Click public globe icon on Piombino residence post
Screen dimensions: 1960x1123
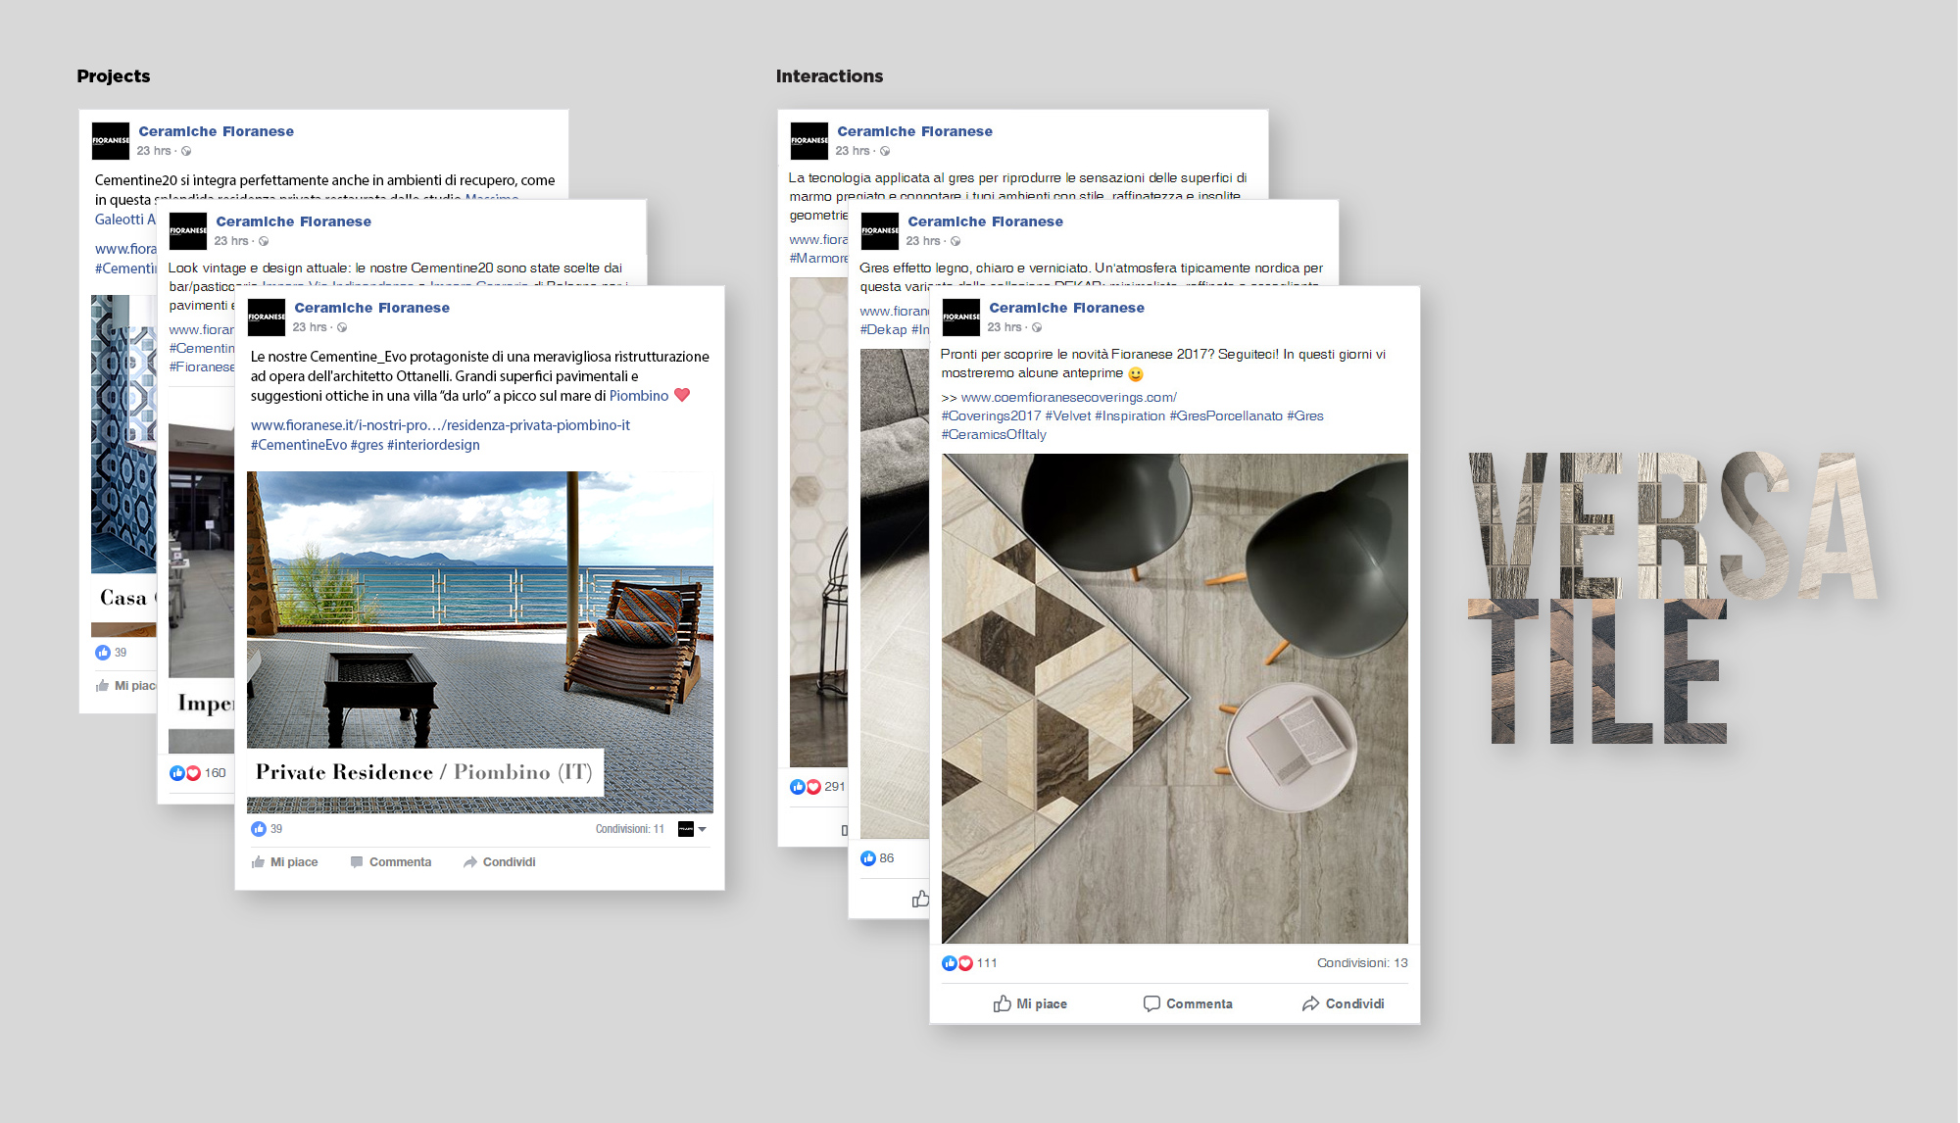342,327
